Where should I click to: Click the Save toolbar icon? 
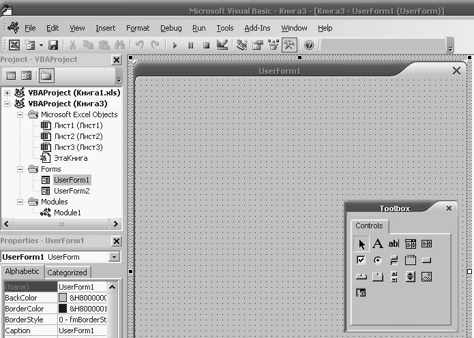[x=53, y=45]
